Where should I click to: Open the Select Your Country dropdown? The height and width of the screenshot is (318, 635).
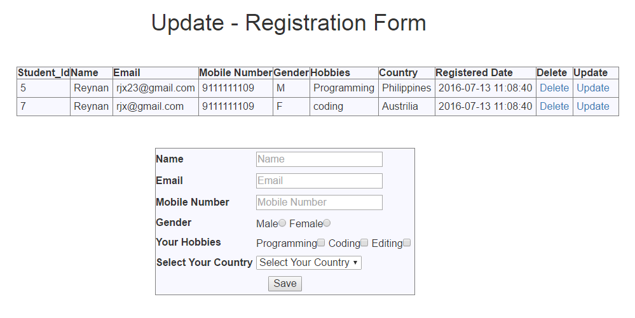(x=309, y=263)
